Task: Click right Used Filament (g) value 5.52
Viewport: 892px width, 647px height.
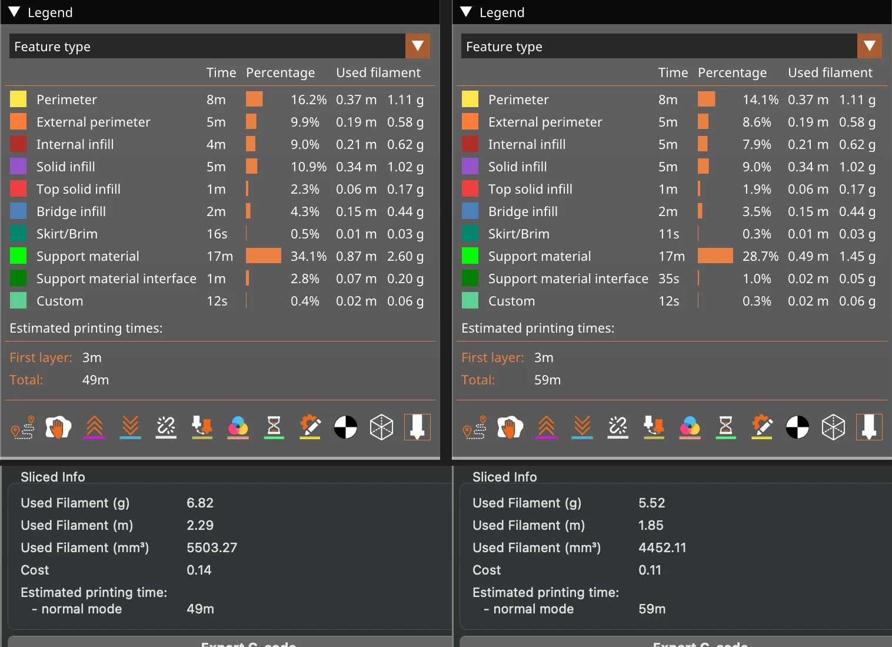Action: click(x=652, y=503)
